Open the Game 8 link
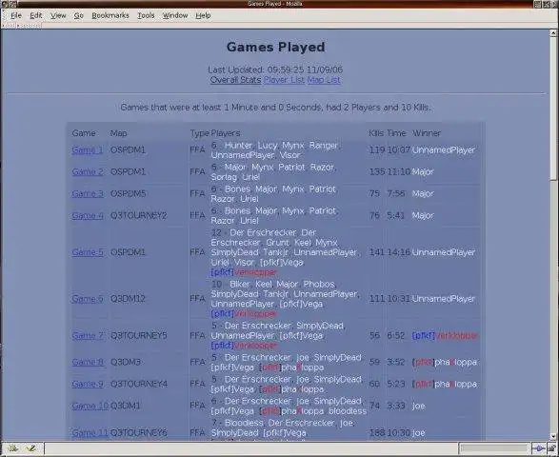The height and width of the screenshot is (457, 559). point(88,362)
